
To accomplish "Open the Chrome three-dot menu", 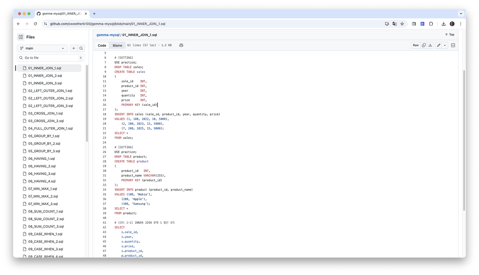I will pyautogui.click(x=460, y=24).
